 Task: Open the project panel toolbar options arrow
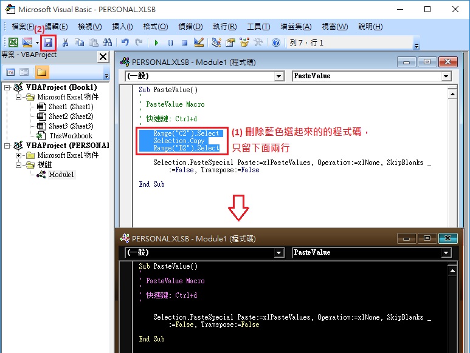(x=106, y=76)
